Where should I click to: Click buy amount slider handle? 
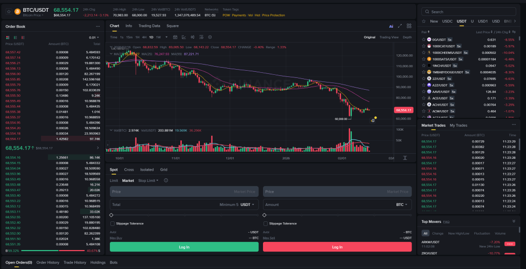tap(111, 215)
